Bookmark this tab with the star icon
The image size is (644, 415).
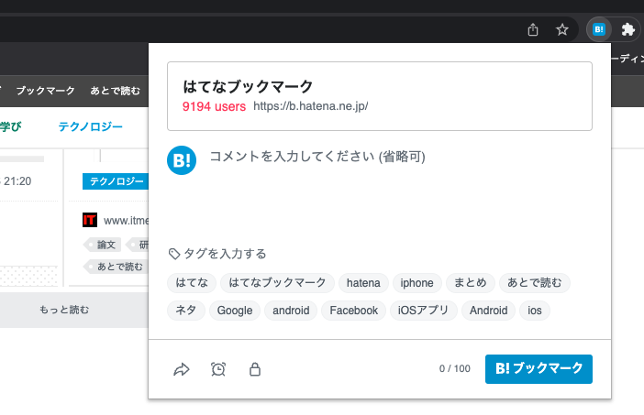(561, 29)
